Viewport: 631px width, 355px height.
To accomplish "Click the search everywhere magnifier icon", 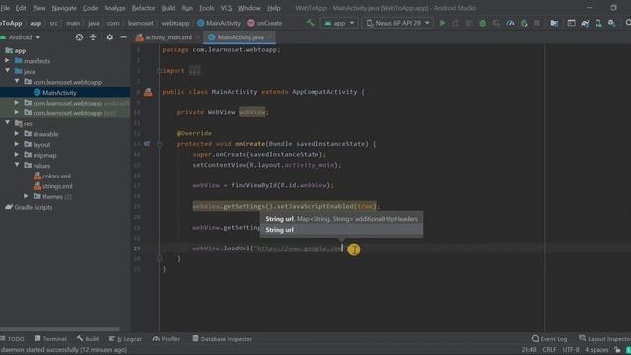I will [628, 23].
